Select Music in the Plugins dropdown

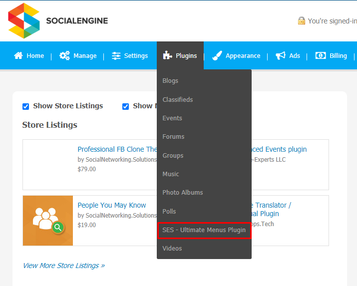(171, 174)
